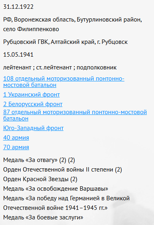This screenshot has width=154, height=225.
Task: Click Медаль «За освобождение Варшавы» entry
Action: (56, 189)
